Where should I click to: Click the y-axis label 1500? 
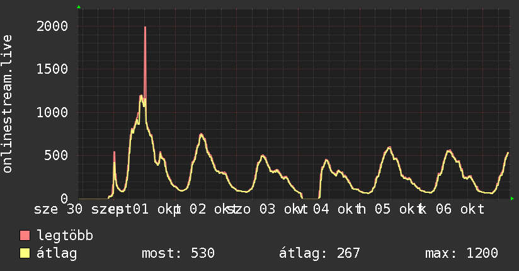[x=52, y=69]
